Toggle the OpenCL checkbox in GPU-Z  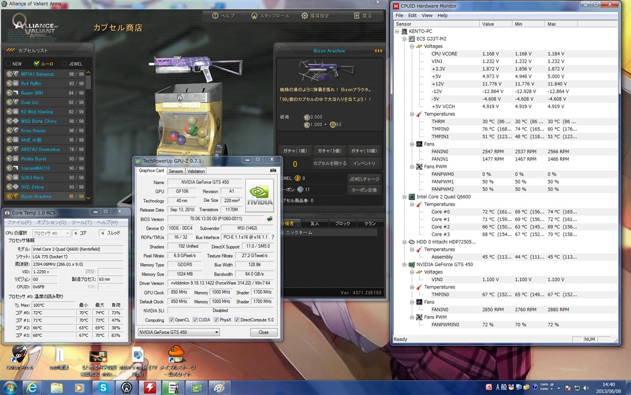tap(173, 320)
